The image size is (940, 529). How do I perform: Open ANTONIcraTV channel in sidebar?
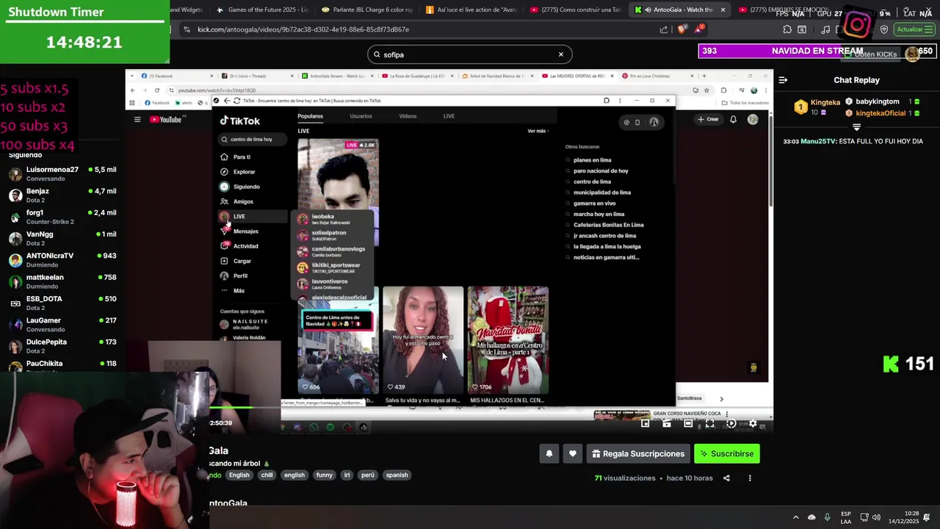[x=62, y=260]
